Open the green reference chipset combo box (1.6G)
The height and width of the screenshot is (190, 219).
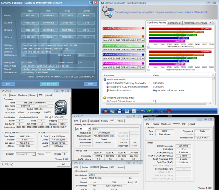click(123, 50)
